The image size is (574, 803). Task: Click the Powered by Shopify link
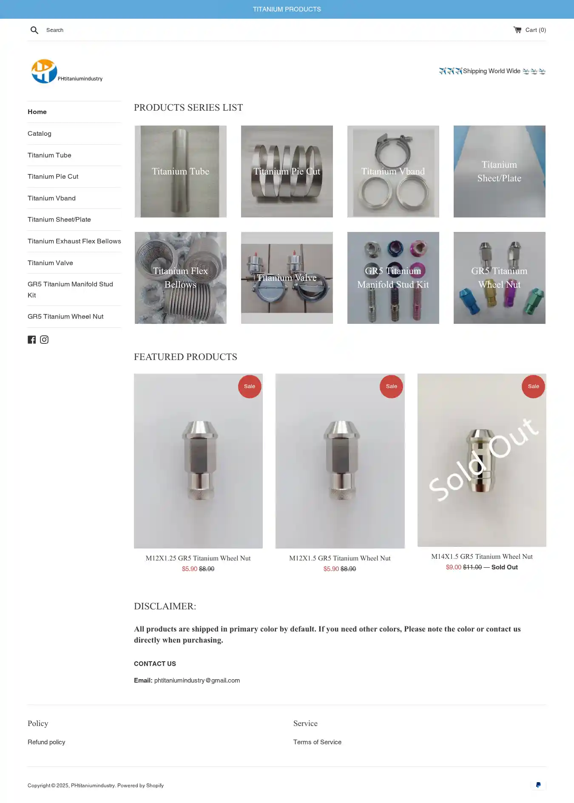pos(140,786)
